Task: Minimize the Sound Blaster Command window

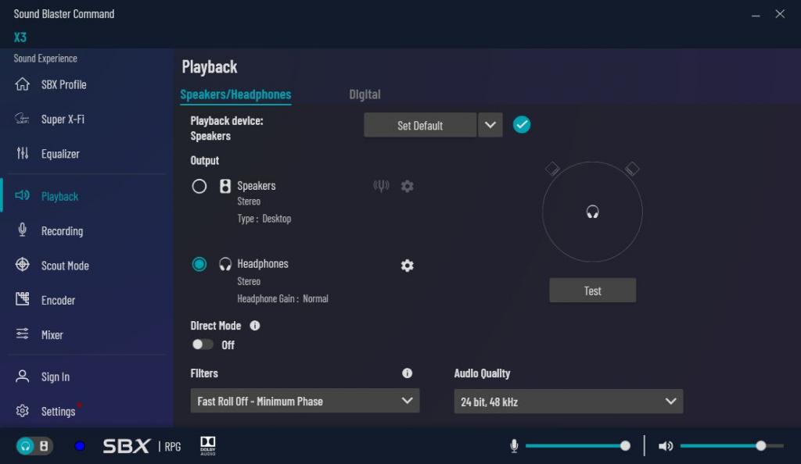Action: [756, 15]
